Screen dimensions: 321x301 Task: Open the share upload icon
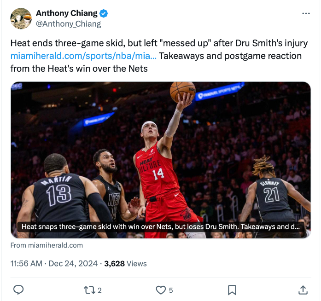[303, 290]
